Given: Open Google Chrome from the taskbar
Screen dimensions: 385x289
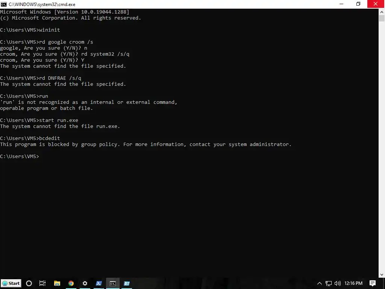Looking at the screenshot, I should click(71, 283).
